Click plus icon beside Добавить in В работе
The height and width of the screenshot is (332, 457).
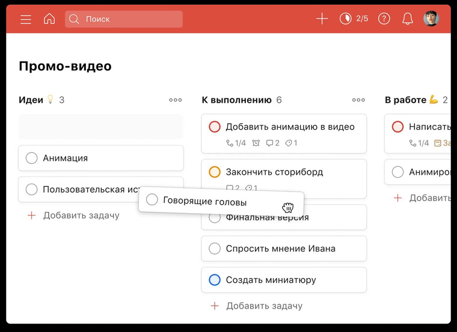(397, 198)
